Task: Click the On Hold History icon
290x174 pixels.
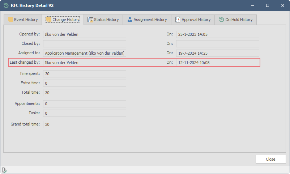Action: (x=221, y=20)
